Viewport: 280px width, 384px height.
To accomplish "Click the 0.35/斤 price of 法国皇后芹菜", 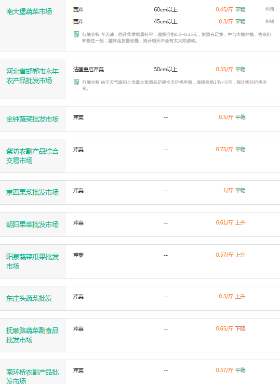I will tap(224, 69).
